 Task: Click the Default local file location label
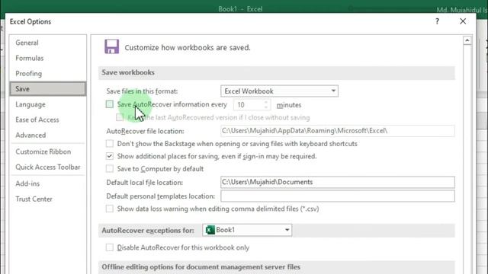click(144, 183)
